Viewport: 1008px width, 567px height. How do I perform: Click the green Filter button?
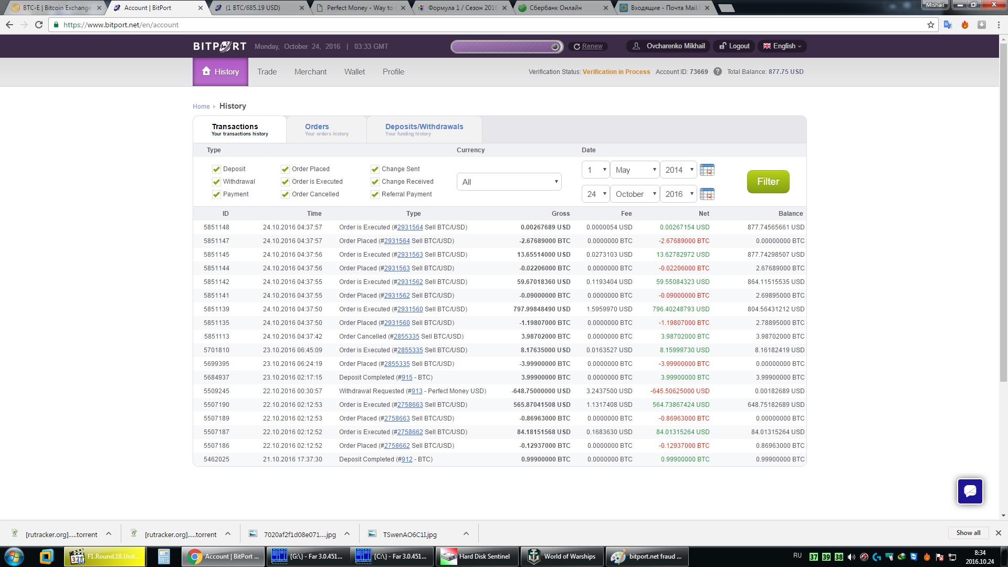[768, 182]
